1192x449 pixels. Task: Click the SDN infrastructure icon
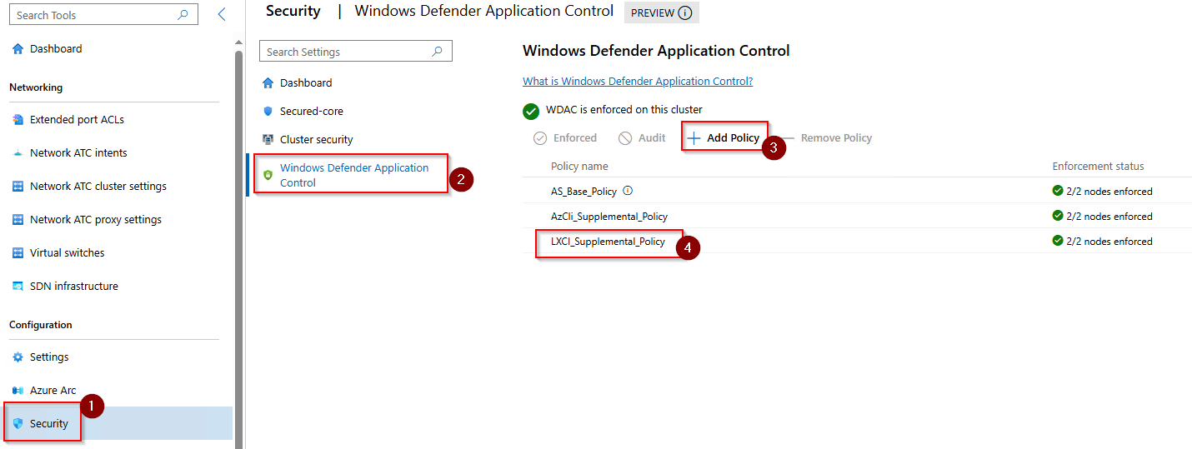[18, 287]
